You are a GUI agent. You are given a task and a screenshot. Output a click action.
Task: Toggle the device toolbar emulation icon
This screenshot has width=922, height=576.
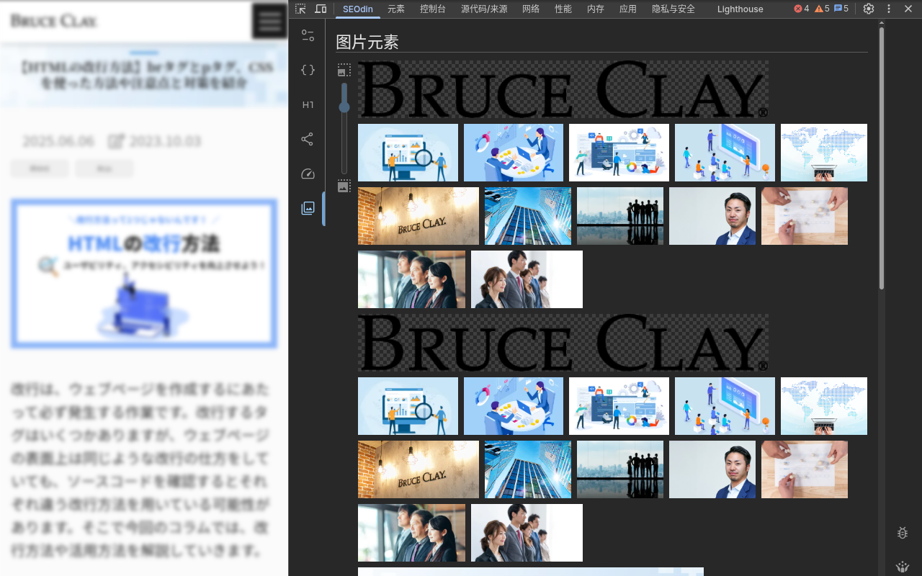pos(321,9)
